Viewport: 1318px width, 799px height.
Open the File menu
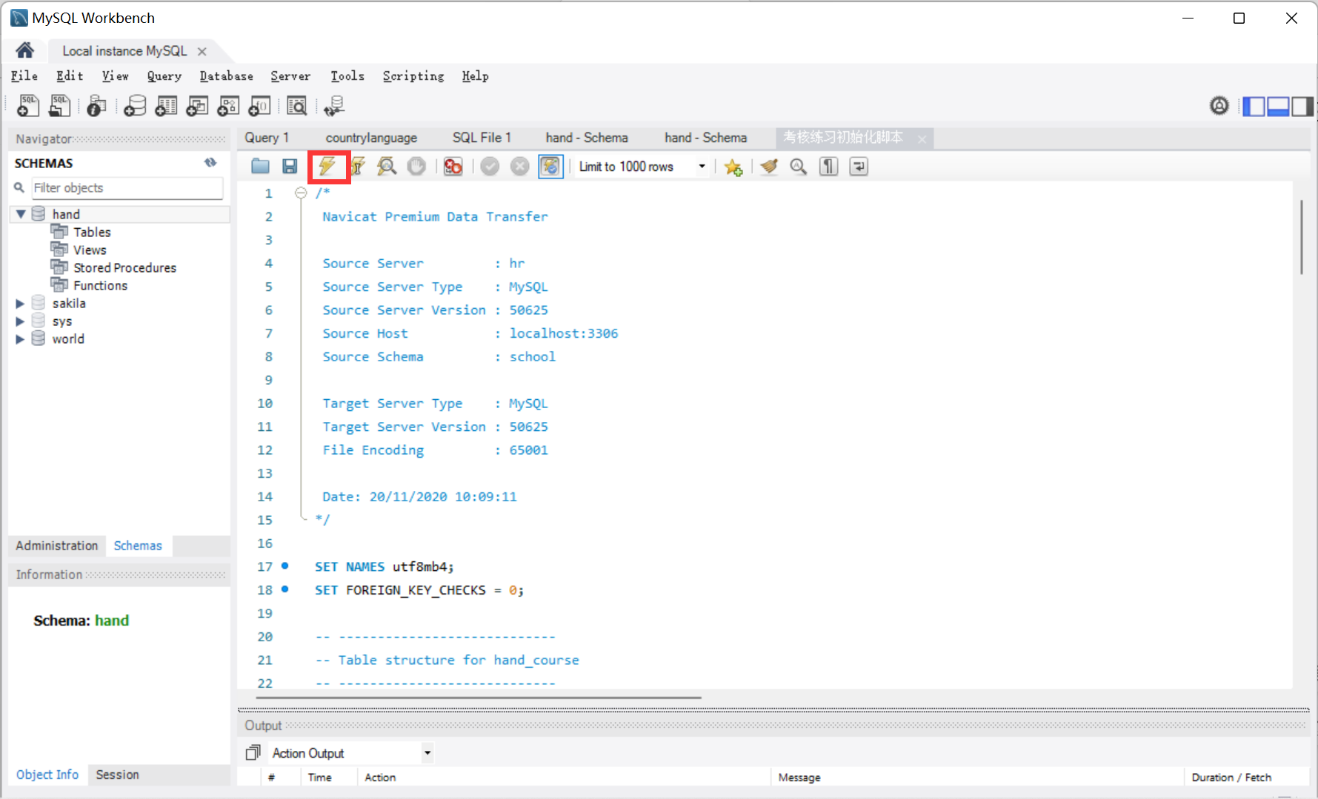click(x=24, y=76)
